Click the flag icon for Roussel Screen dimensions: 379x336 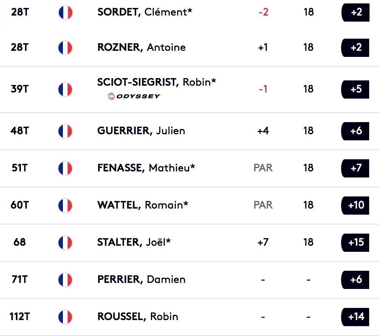pyautogui.click(x=65, y=317)
